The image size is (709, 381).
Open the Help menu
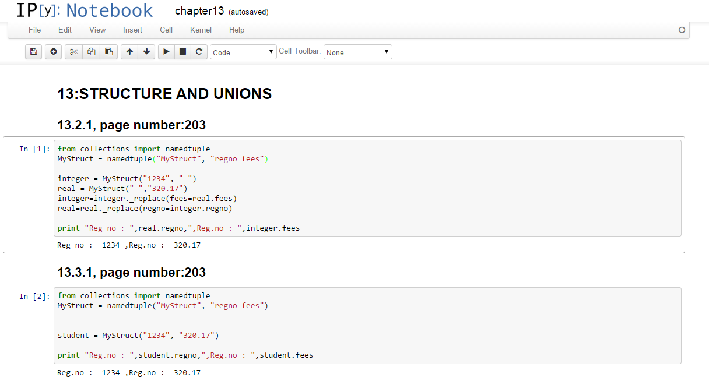[237, 30]
